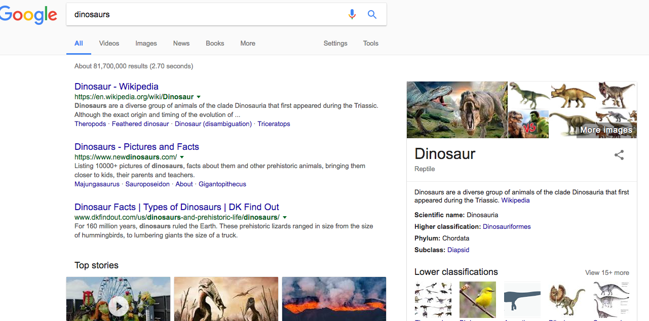Open the dropdown arrow beside newdinosaurs.com URL
This screenshot has height=321, width=649.
click(182, 157)
